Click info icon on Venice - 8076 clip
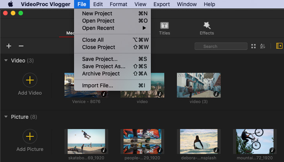Image resolution: width=284 pixels, height=162 pixels. (104, 94)
